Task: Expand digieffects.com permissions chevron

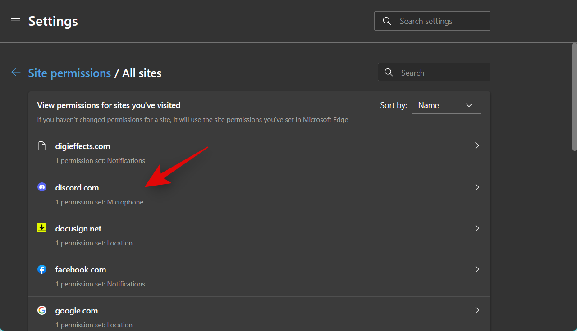Action: 477,146
